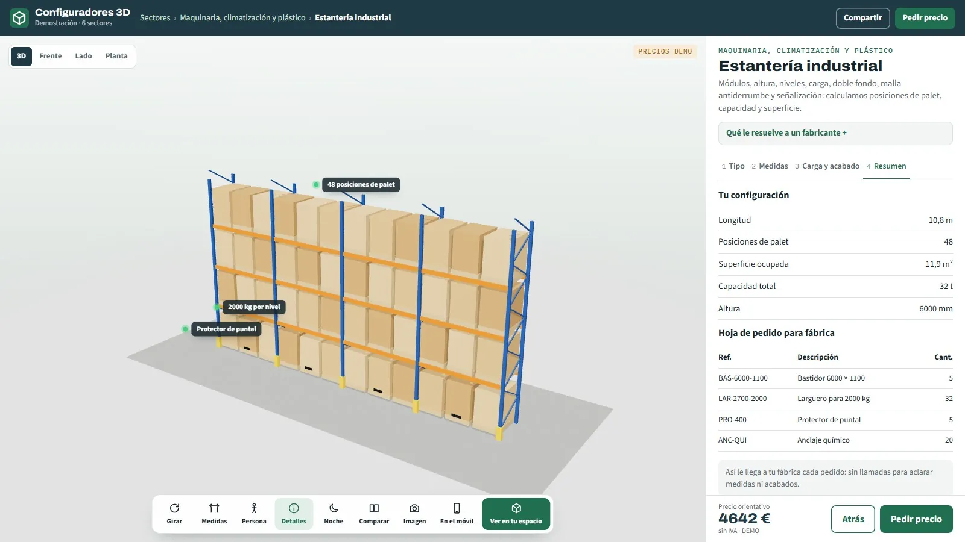Image resolution: width=965 pixels, height=542 pixels.
Task: Open En el móvil option
Action: click(x=457, y=514)
